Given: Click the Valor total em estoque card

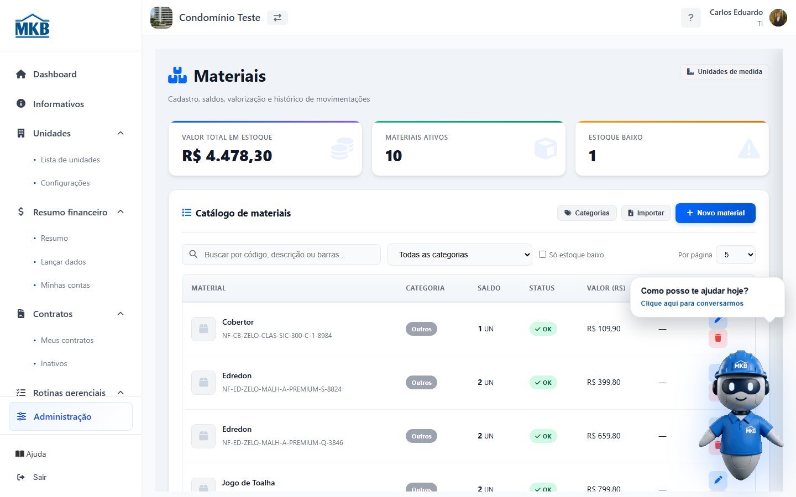Looking at the screenshot, I should pos(265,149).
